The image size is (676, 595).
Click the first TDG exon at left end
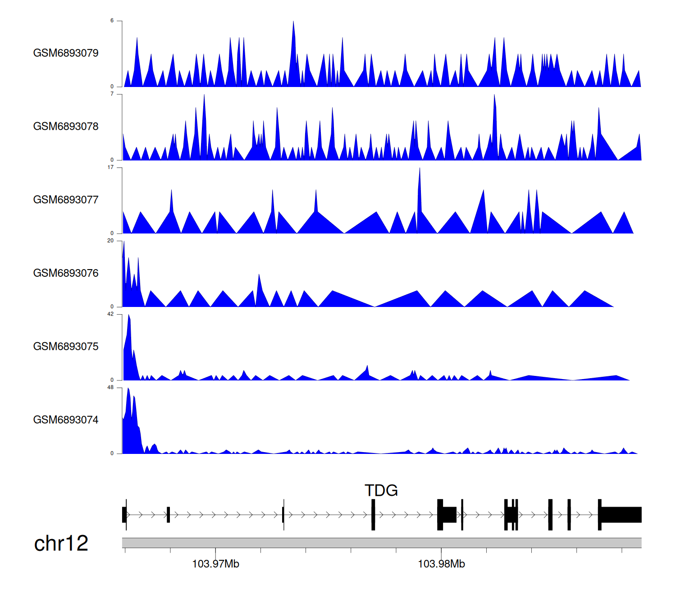pyautogui.click(x=124, y=515)
